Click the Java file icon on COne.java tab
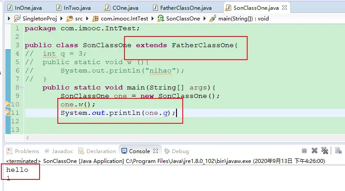 coord(107,8)
